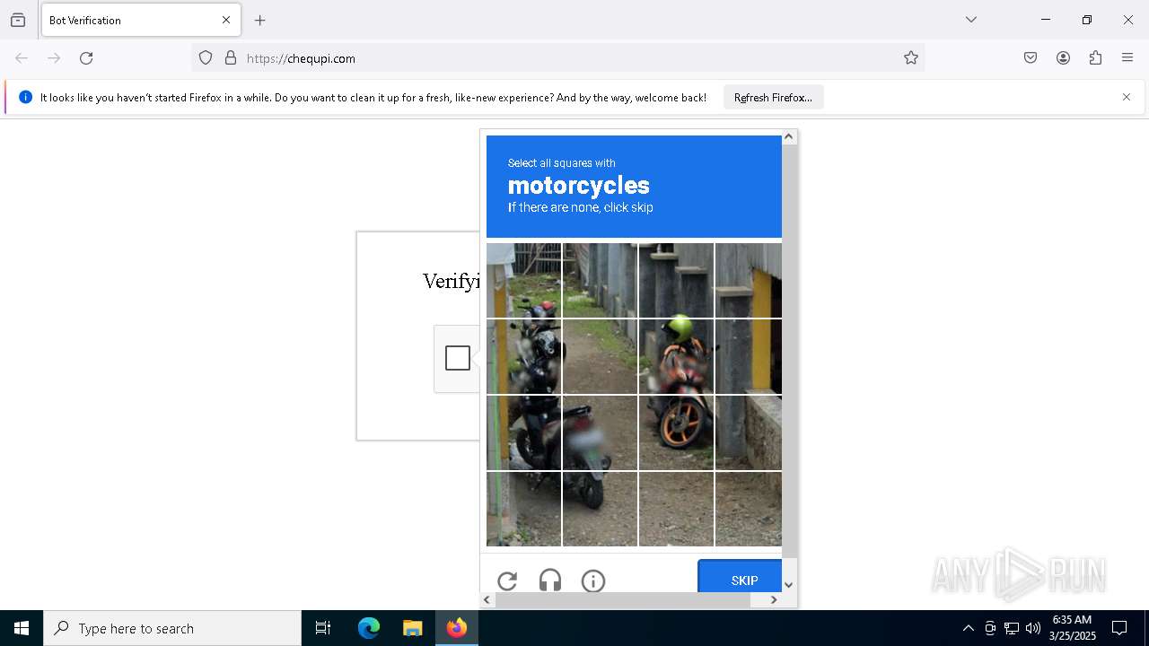
Task: Select the top-left captcha tile
Action: coord(523,280)
